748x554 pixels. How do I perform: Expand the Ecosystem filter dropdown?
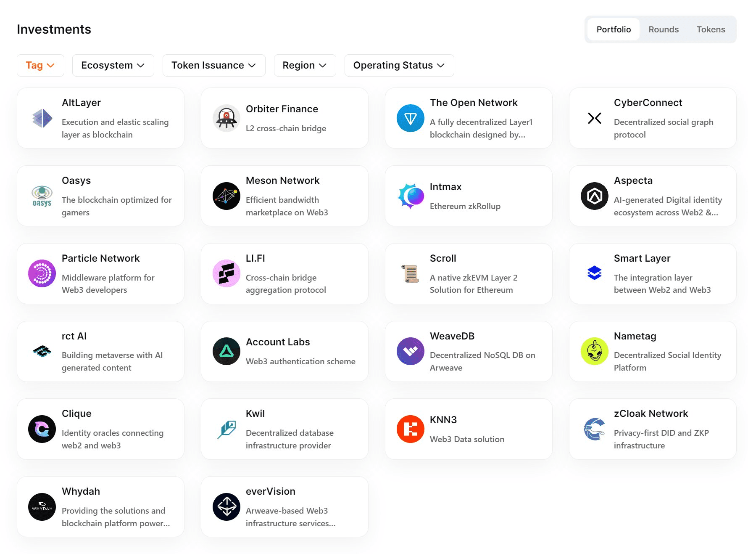click(113, 65)
